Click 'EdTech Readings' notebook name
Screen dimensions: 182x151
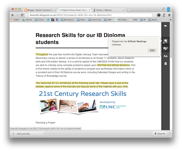137,41
